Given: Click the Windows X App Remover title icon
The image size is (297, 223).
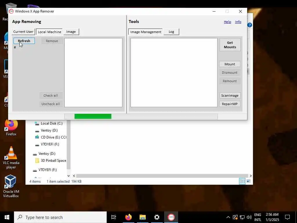Looking at the screenshot, I should pos(11,11).
